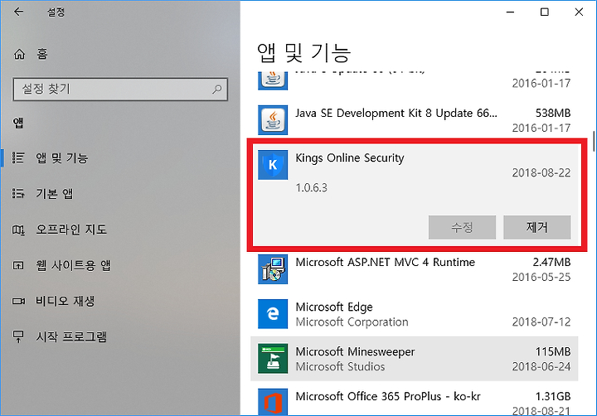Open 오프라인 지도 settings page
The height and width of the screenshot is (416, 597).
71,229
